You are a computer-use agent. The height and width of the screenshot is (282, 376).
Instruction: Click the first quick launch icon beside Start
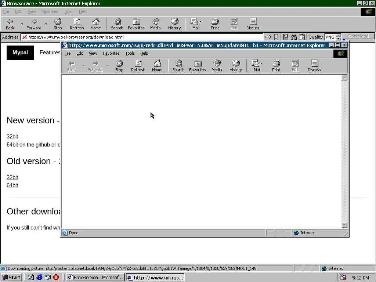point(31,278)
